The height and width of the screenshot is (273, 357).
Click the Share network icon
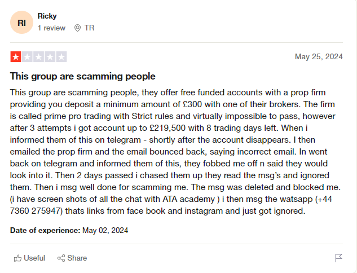[x=61, y=258]
